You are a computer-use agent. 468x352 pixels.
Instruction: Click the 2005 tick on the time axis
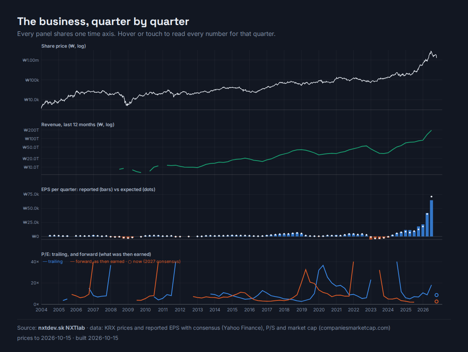(59, 310)
